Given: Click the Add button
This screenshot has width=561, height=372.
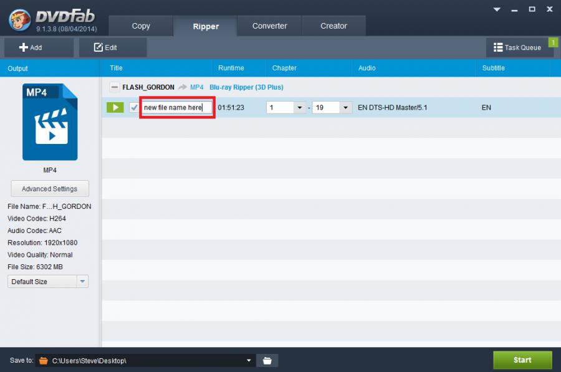Looking at the screenshot, I should tap(39, 47).
